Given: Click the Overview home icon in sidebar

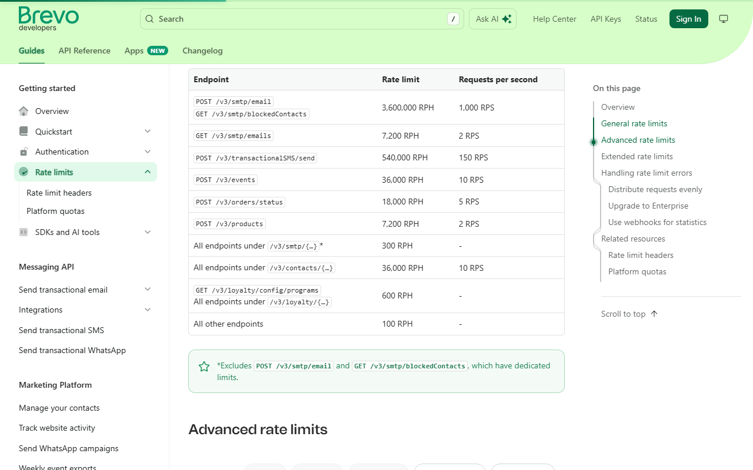Looking at the screenshot, I should point(24,111).
